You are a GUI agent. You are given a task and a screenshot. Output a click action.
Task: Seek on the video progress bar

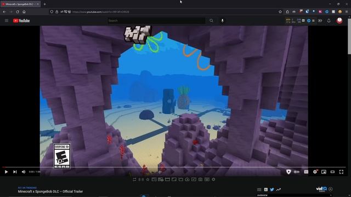click(x=174, y=167)
